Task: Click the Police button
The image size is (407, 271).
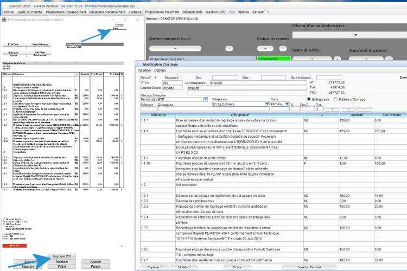Action: click(62, 266)
